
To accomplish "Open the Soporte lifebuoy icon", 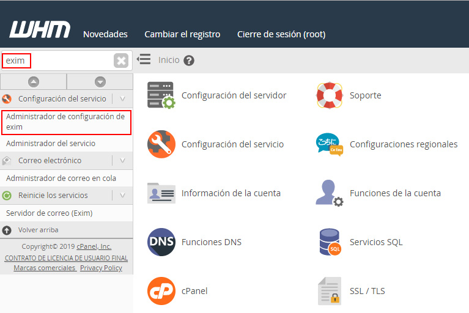I will [x=329, y=95].
